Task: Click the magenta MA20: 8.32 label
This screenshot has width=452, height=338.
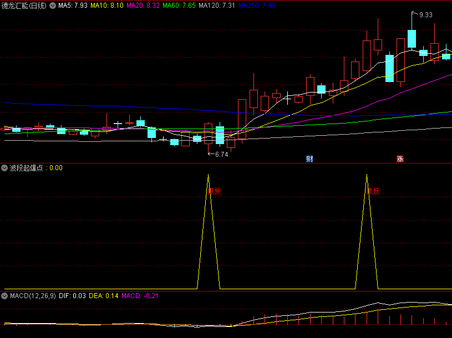Action: (x=143, y=6)
